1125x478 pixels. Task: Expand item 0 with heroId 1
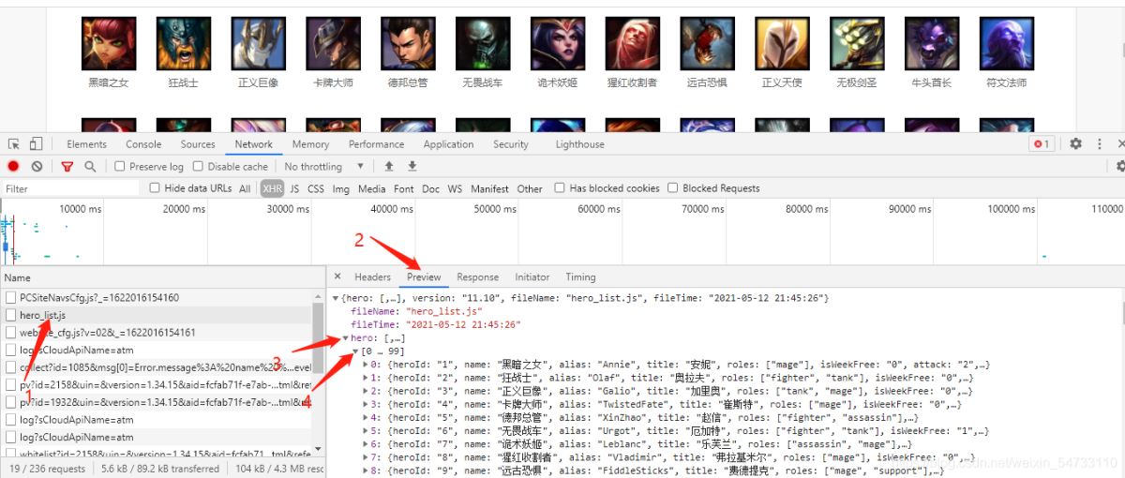[x=367, y=364]
